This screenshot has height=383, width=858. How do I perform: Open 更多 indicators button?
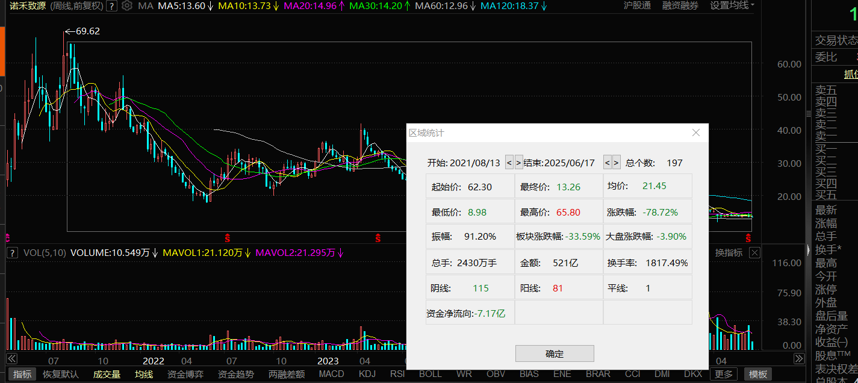coord(724,374)
